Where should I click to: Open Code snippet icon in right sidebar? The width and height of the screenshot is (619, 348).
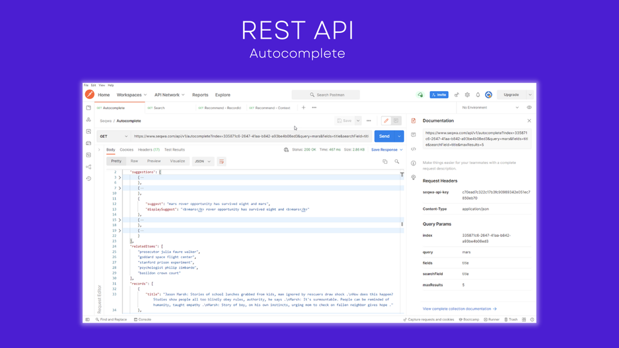pos(413,149)
